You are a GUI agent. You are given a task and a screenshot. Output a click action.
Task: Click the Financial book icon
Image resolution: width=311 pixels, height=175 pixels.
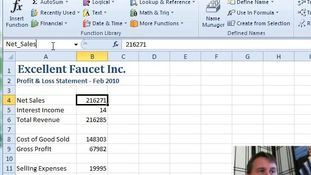35,24
